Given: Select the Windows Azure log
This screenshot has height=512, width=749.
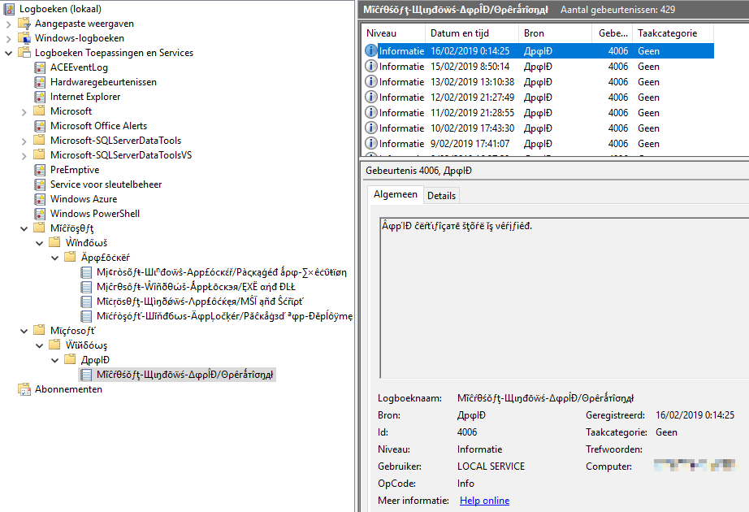Looking at the screenshot, I should 84,199.
